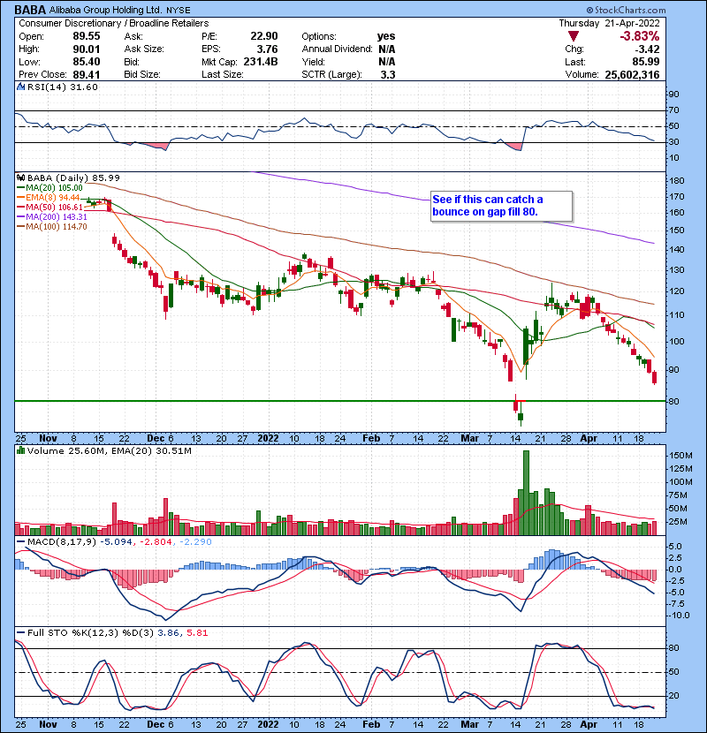Click the StockCharts.com label

(x=626, y=10)
